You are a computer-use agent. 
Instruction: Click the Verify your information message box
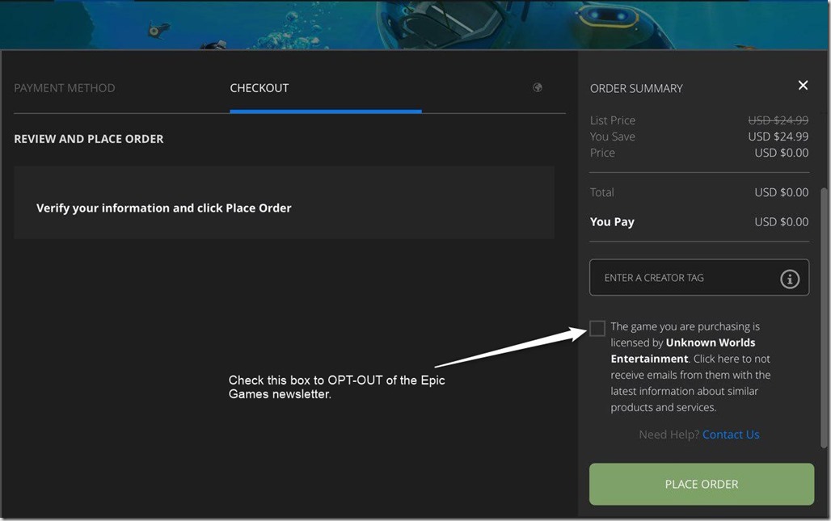(x=284, y=203)
